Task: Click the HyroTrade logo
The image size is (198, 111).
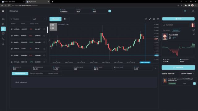Action: (14, 11)
